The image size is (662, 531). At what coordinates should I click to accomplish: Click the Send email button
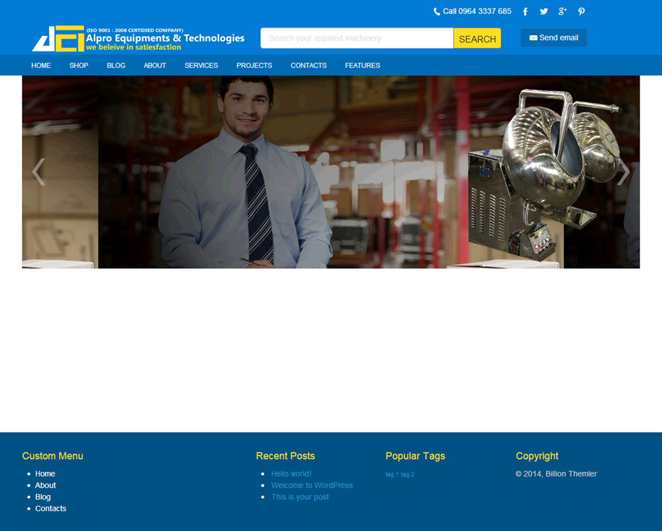pyautogui.click(x=553, y=38)
